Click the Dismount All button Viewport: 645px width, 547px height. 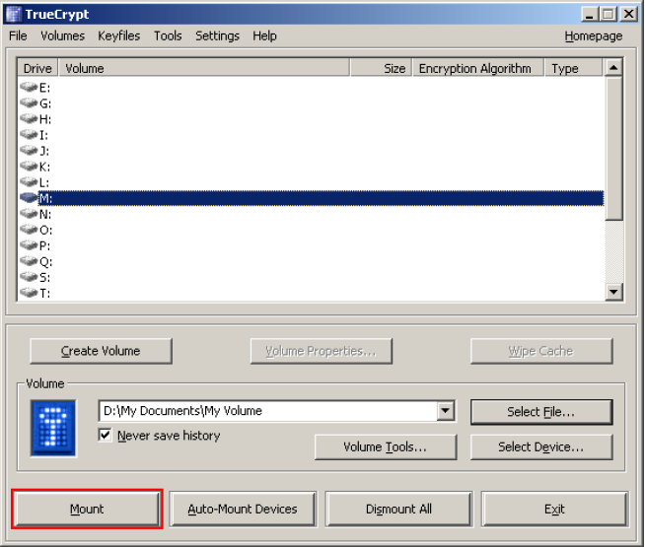[398, 509]
